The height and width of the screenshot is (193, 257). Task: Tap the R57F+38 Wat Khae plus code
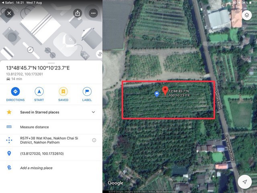pyautogui.click(x=49, y=140)
